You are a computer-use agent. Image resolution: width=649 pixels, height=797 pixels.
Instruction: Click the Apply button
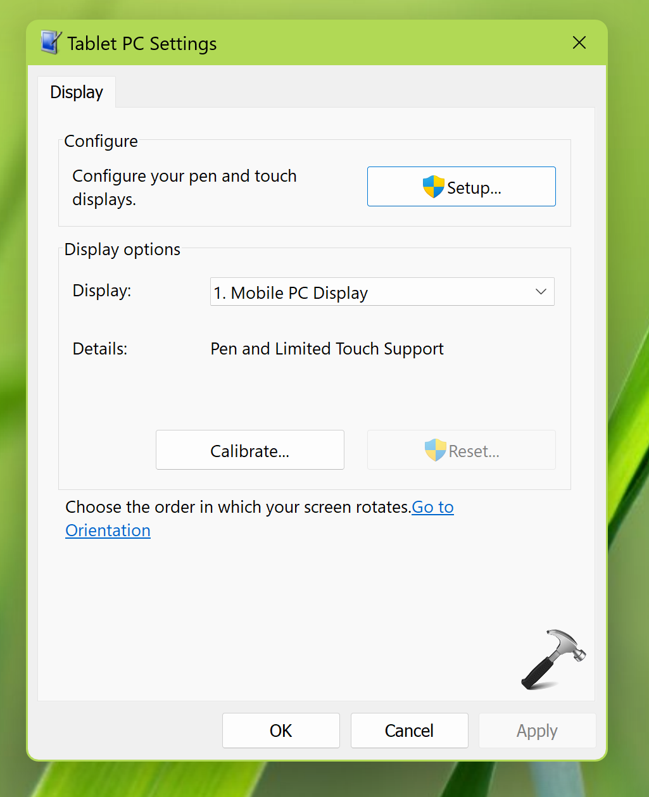point(538,731)
